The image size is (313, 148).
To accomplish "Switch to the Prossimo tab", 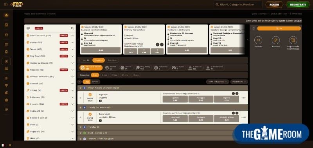I will click(x=99, y=60).
